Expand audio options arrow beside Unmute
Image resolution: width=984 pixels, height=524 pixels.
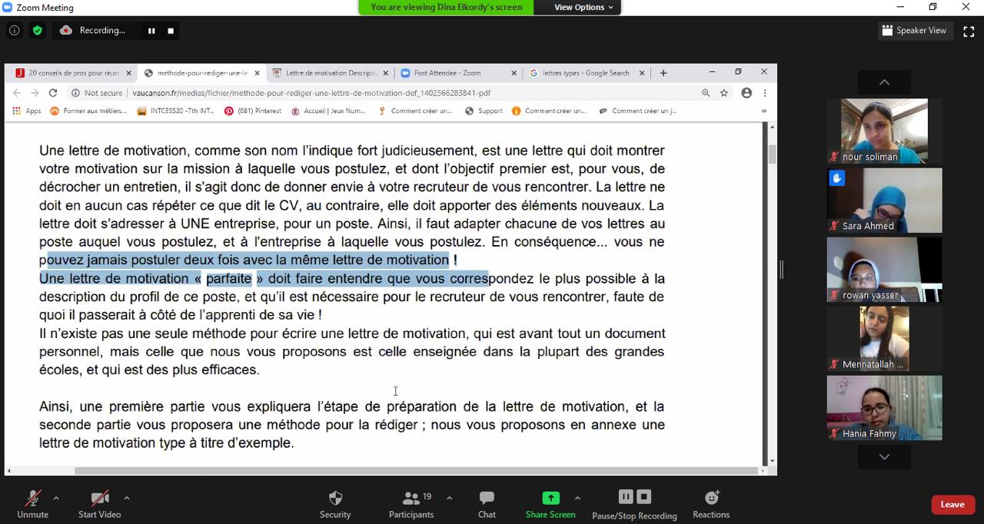coord(56,498)
